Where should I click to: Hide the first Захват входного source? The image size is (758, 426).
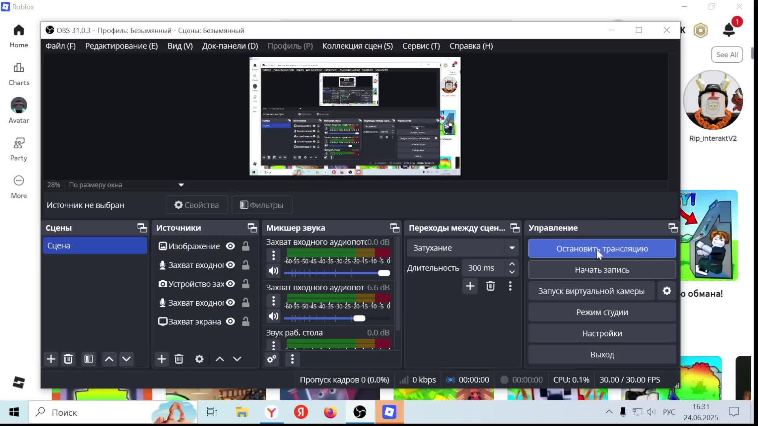pos(231,265)
